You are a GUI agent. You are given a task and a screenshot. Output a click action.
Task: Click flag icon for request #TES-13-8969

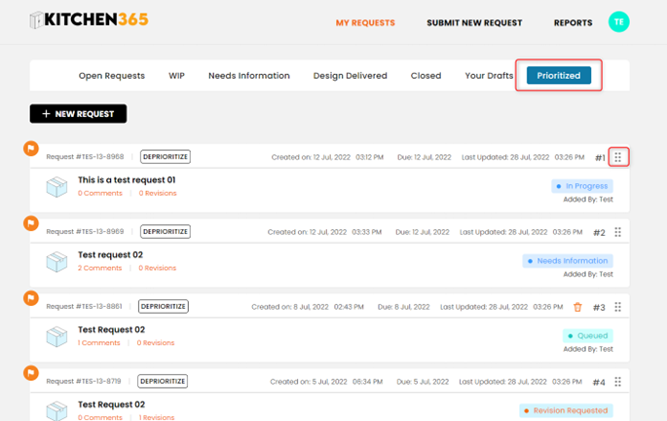click(x=31, y=223)
